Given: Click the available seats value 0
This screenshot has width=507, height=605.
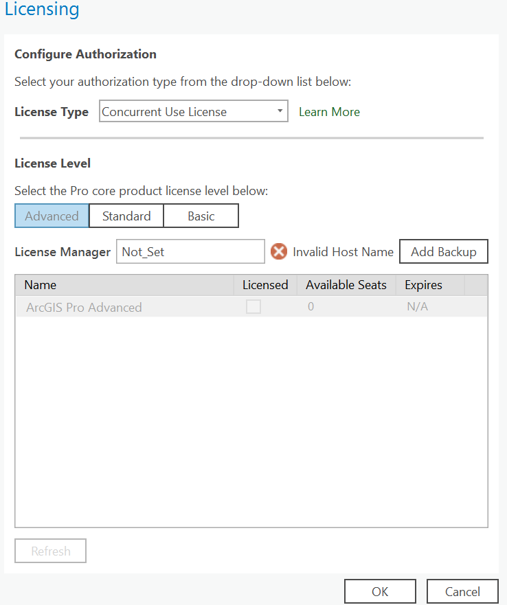Looking at the screenshot, I should pos(311,307).
